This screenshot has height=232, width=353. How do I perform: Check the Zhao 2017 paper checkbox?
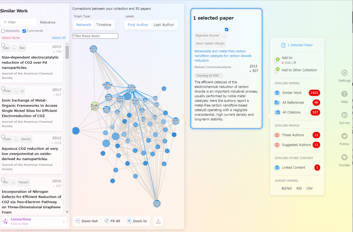(x=3, y=88)
